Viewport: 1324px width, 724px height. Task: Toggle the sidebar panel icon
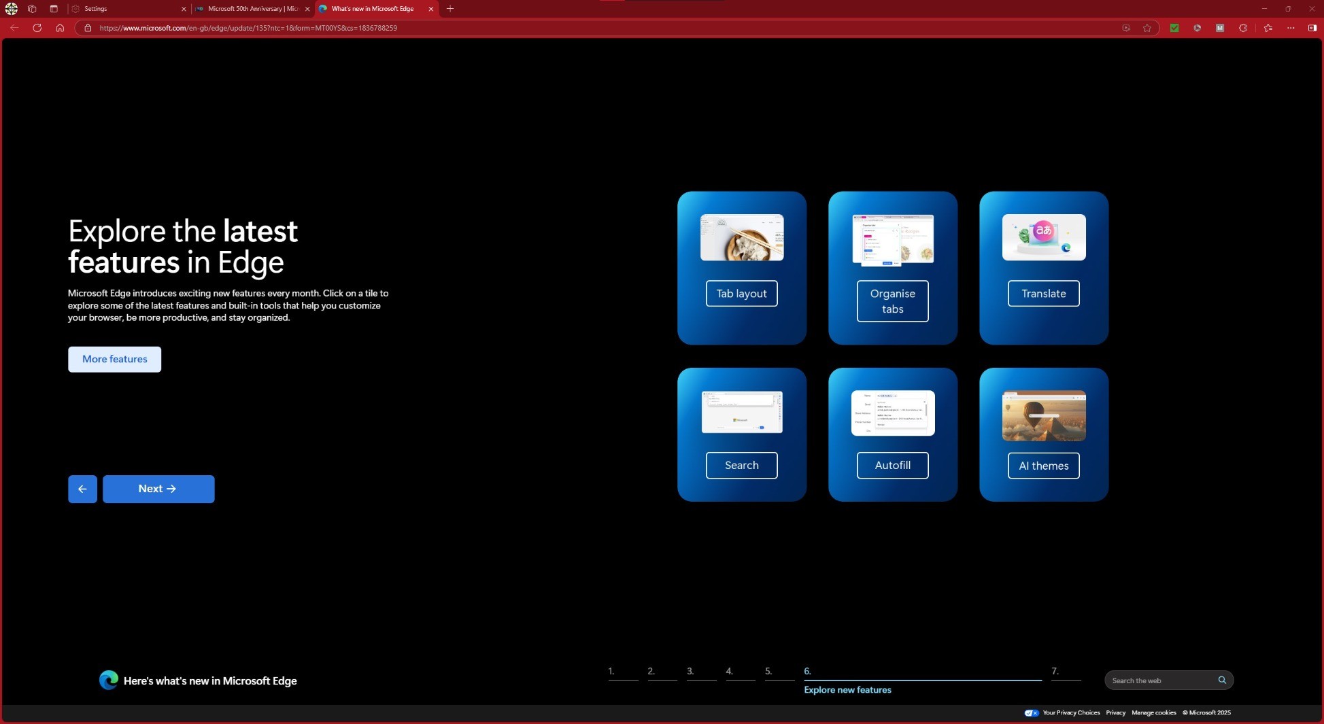coord(1312,28)
